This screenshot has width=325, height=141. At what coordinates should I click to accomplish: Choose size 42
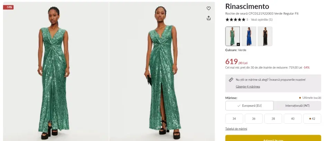[312, 119]
